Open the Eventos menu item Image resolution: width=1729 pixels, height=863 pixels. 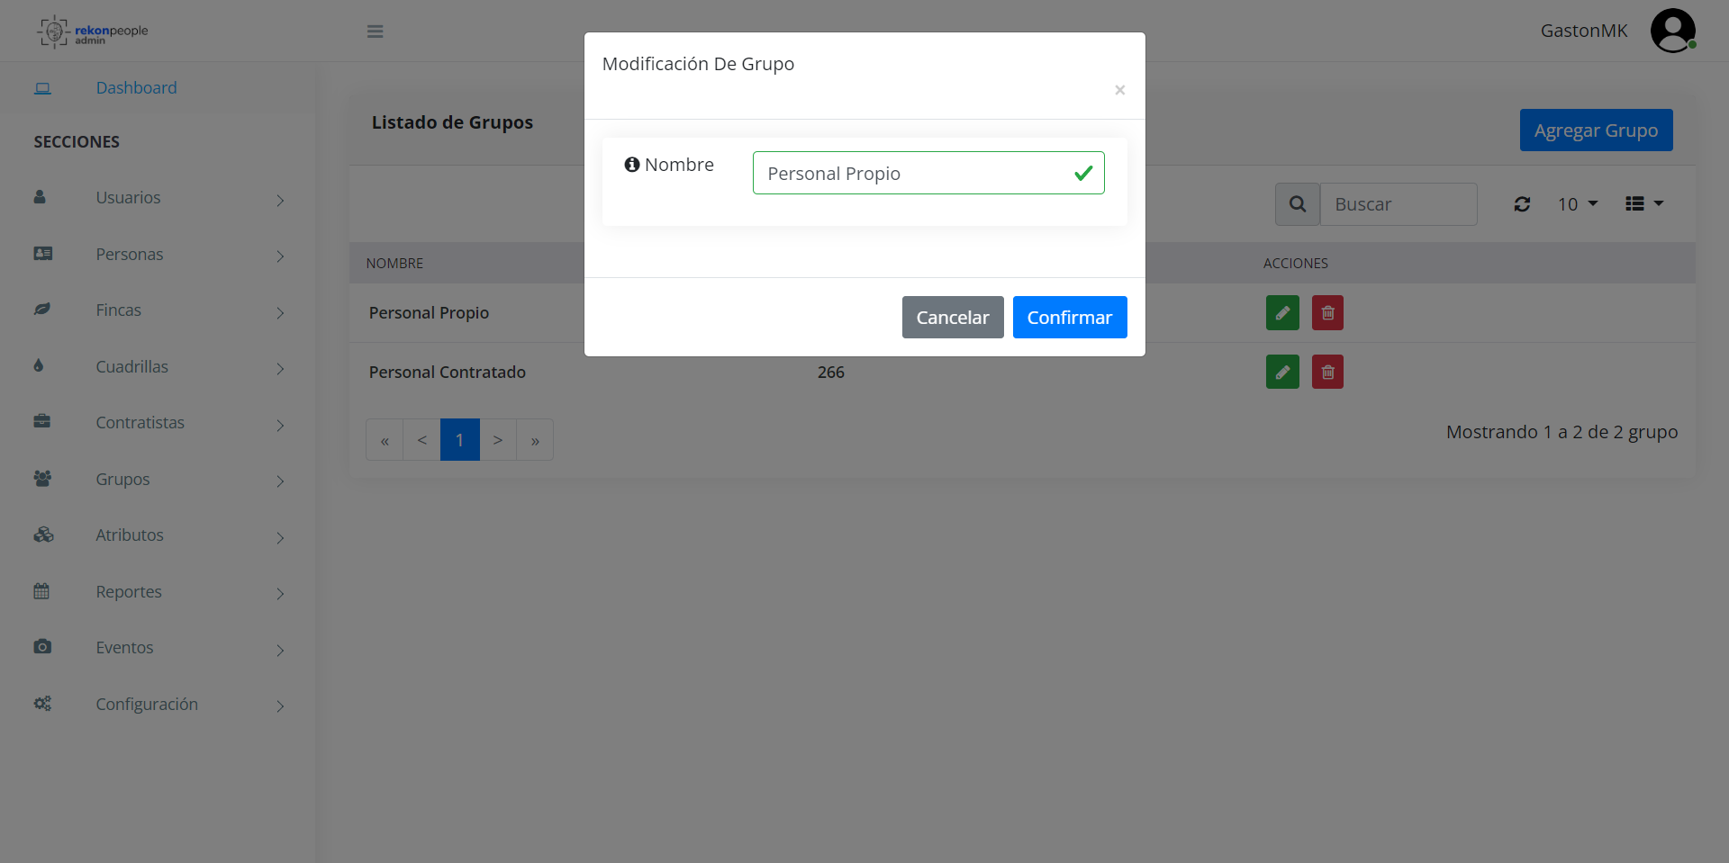pos(124,648)
